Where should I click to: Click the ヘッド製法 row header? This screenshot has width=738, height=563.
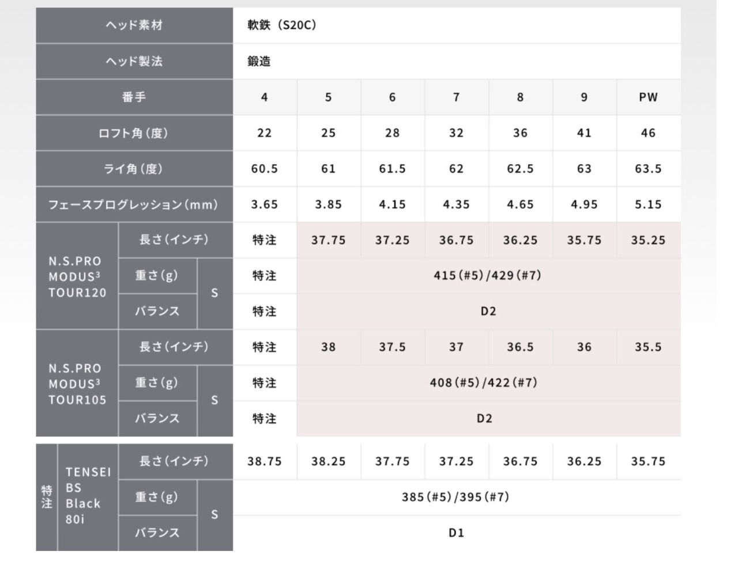134,61
